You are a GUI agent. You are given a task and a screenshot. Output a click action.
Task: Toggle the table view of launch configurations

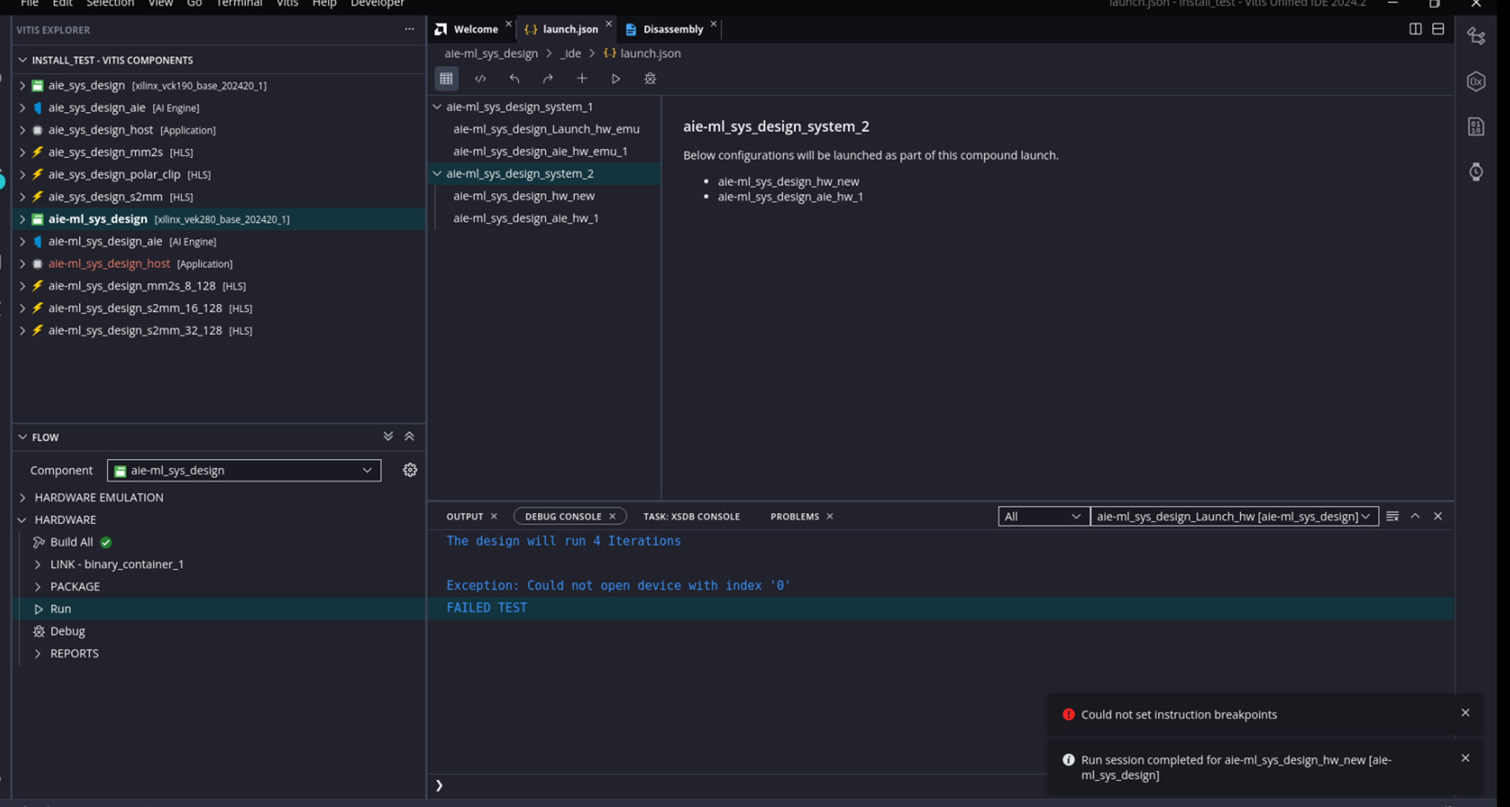(446, 78)
